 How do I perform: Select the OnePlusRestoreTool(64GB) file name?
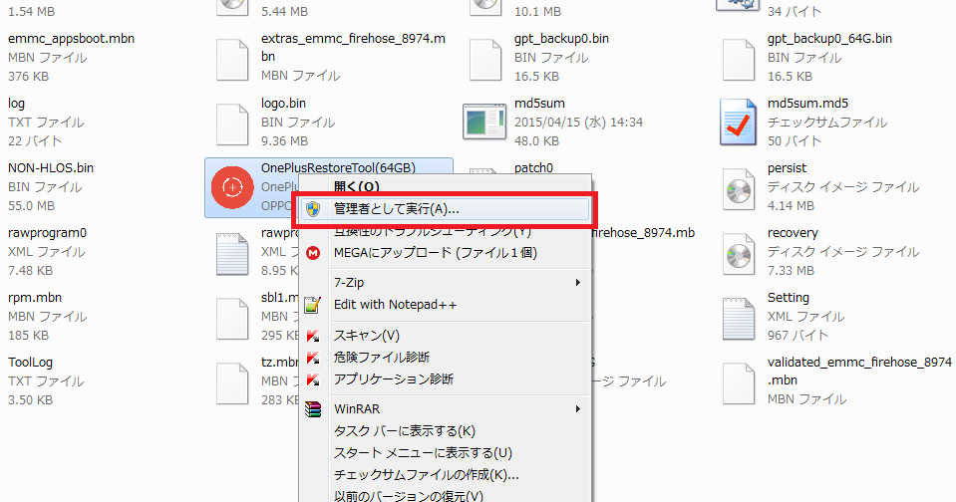click(x=338, y=167)
